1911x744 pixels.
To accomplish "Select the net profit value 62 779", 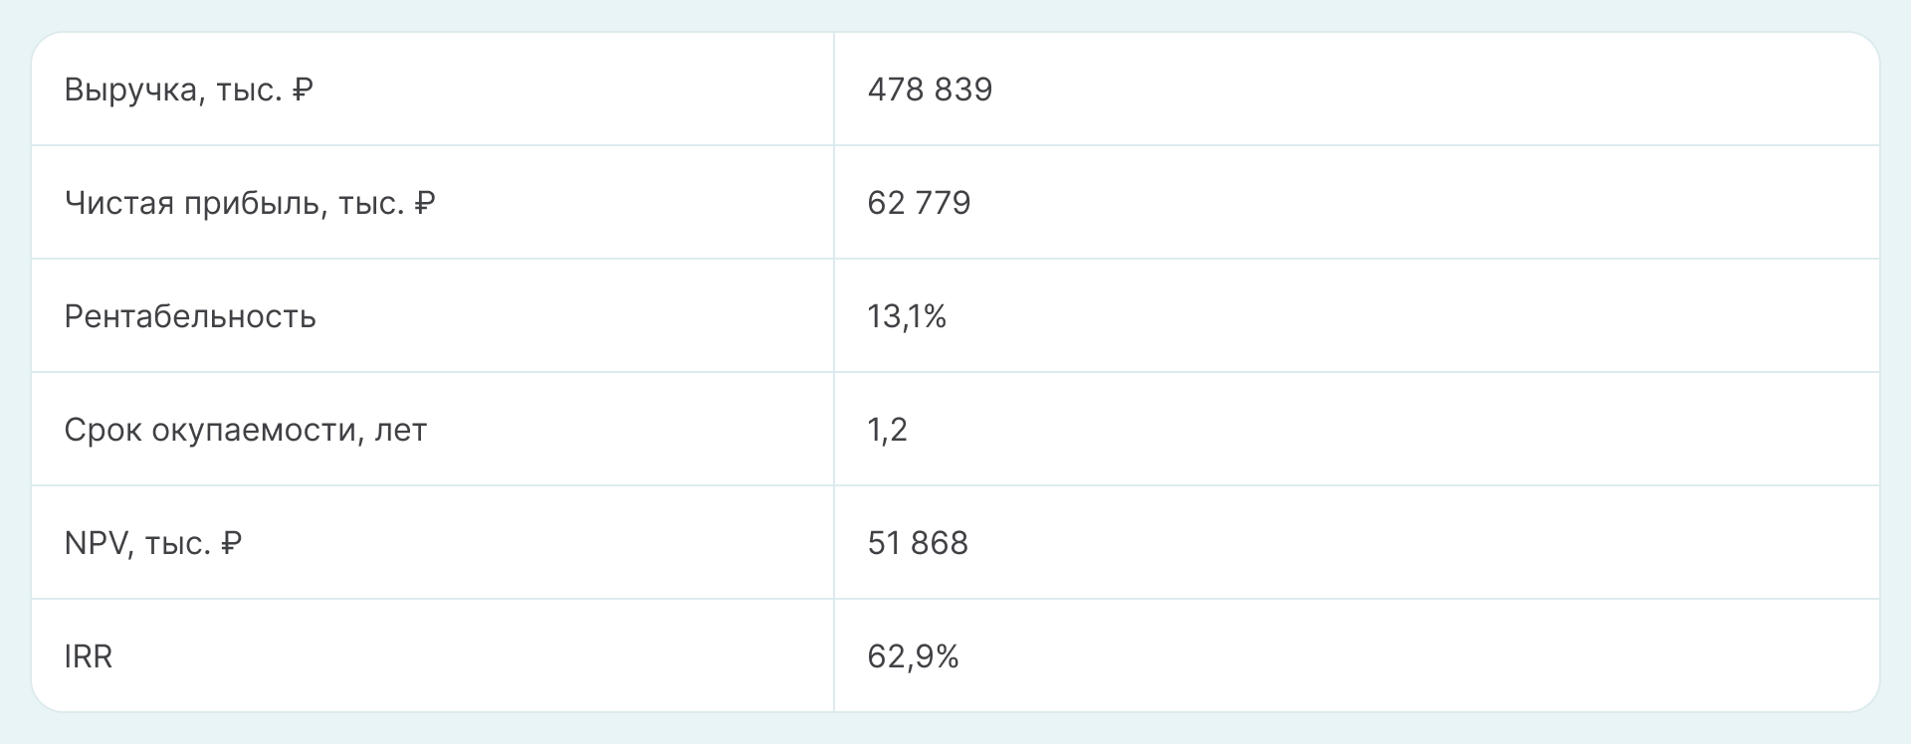I will [919, 204].
